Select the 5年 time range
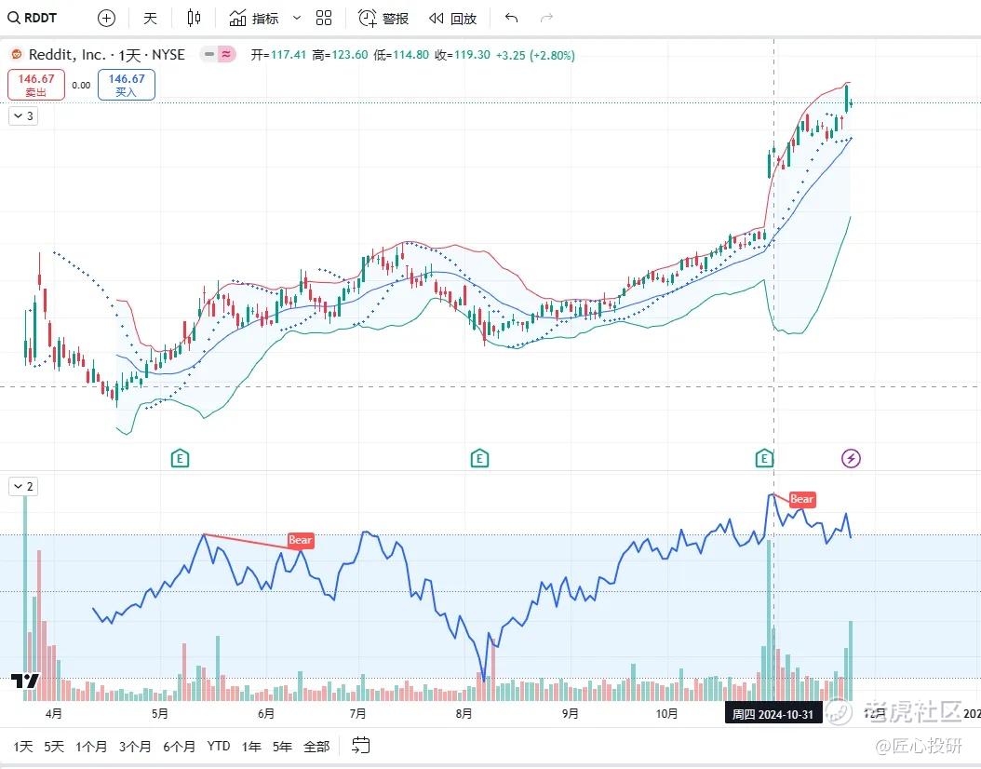 click(x=283, y=747)
